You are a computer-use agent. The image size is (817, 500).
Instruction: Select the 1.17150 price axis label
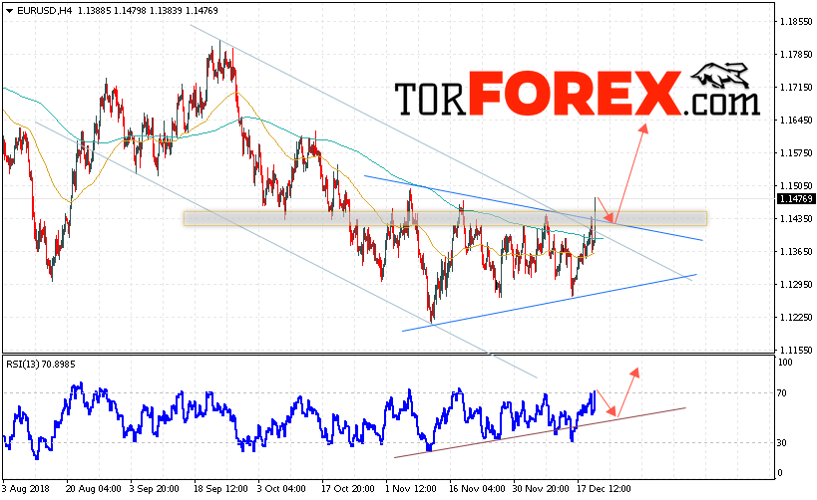[796, 87]
